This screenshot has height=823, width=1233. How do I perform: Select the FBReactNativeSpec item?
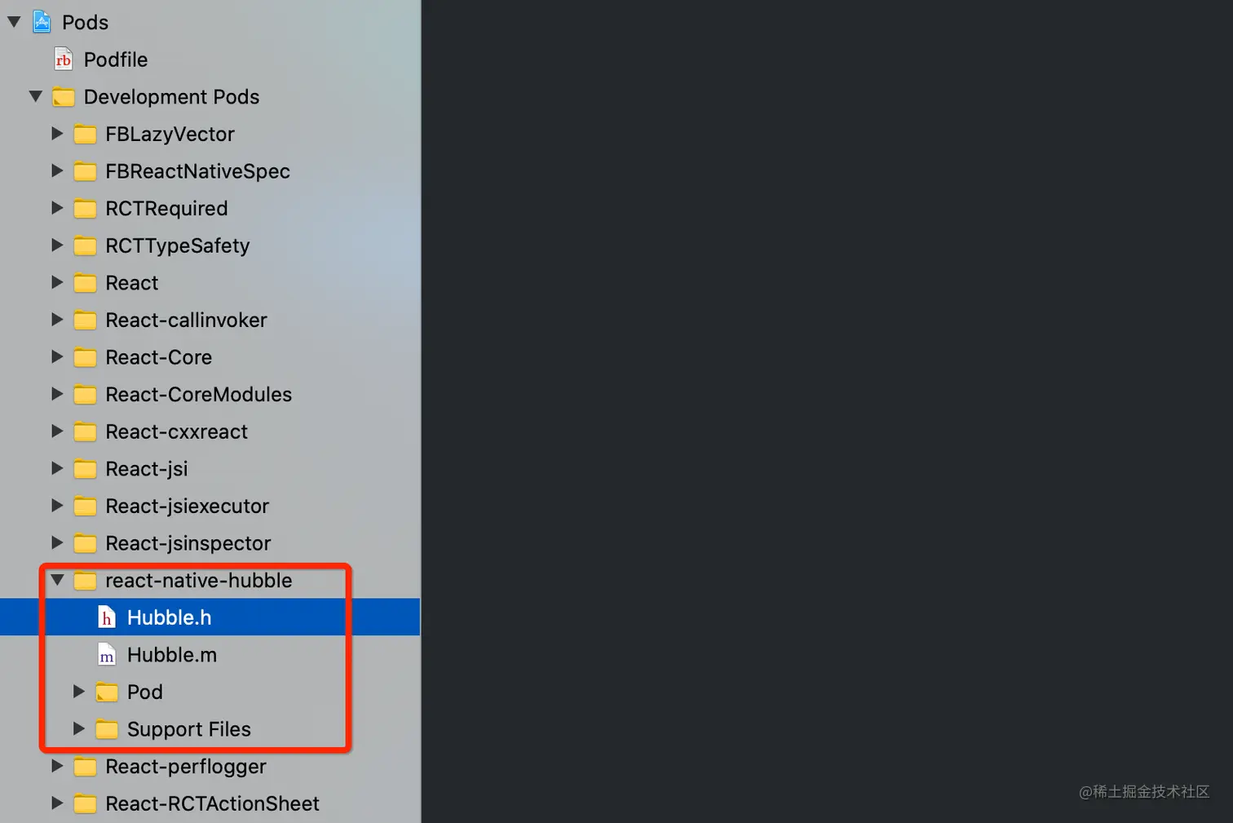[197, 171]
